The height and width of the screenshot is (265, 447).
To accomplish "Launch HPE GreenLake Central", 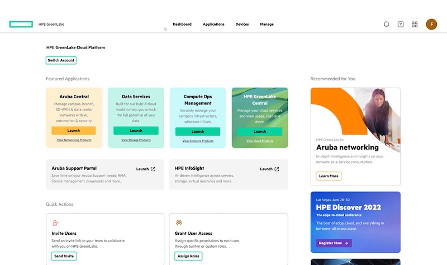I will click(260, 132).
